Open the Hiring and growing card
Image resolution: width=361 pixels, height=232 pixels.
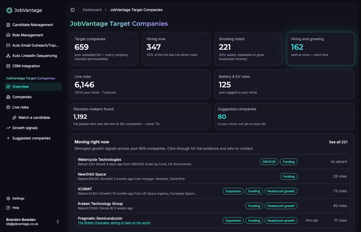click(321, 49)
